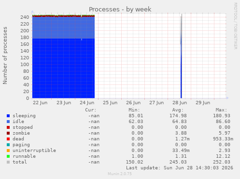The width and height of the screenshot is (240, 179).
Task: Click total max value 252.03
Action: pos(222,162)
